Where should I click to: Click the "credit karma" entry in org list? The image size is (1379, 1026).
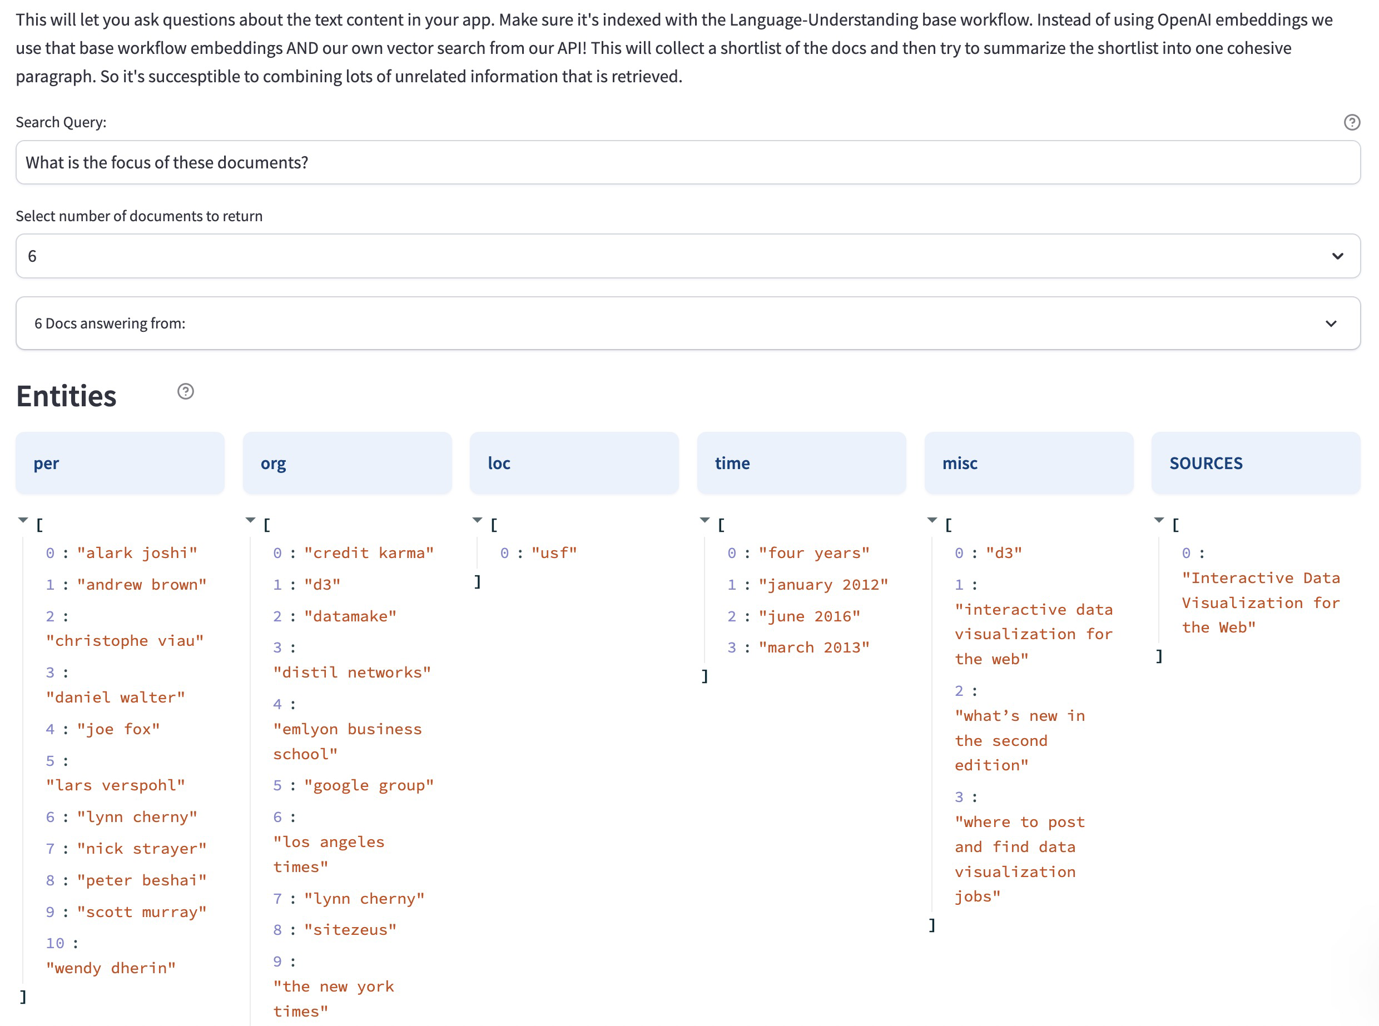(368, 553)
